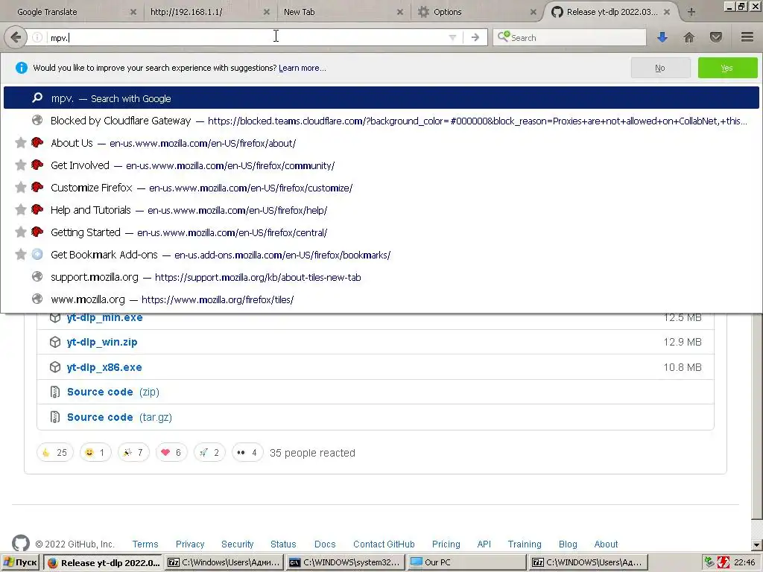Image resolution: width=763 pixels, height=572 pixels.
Task: Accept search suggestions with Yes button
Action: (x=727, y=68)
